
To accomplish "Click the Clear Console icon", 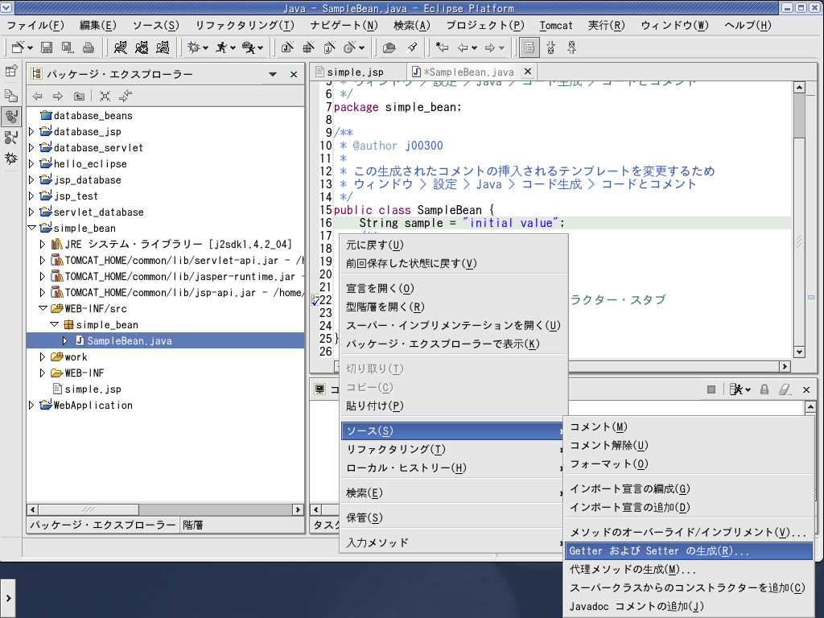I will (785, 389).
